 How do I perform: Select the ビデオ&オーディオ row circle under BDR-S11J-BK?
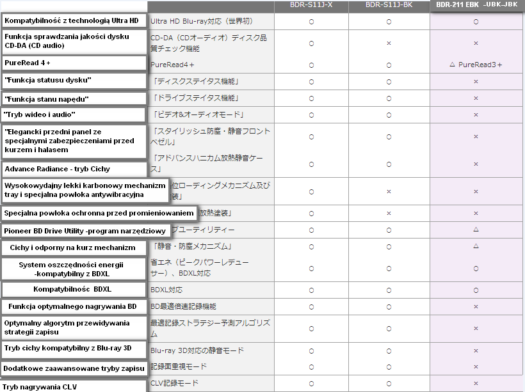pos(389,115)
